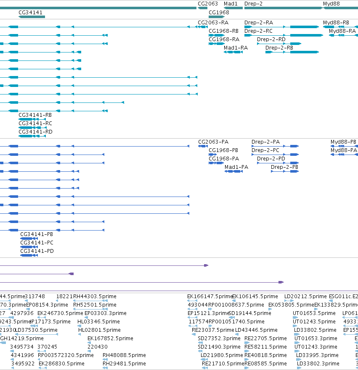Click the CG1968 gene label

coord(219,13)
